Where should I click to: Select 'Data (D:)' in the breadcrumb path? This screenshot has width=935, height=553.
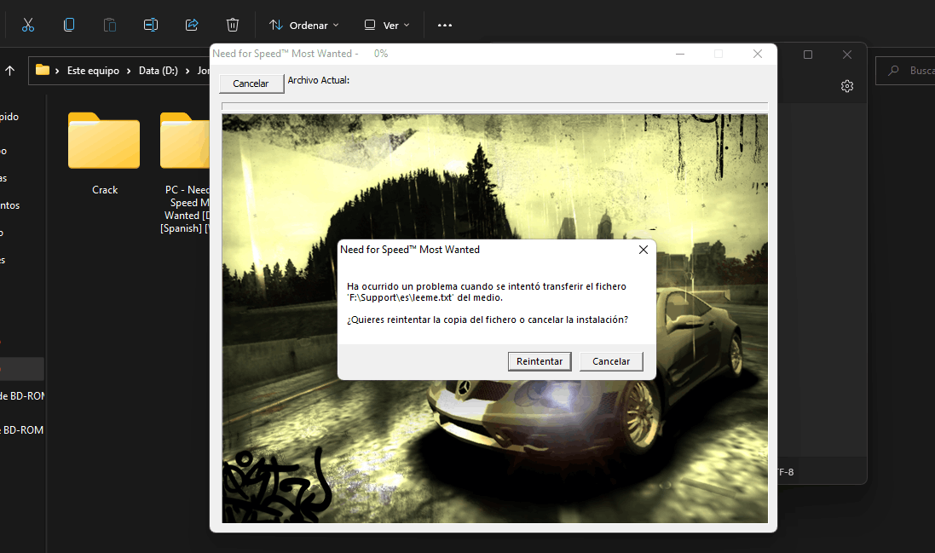click(159, 71)
